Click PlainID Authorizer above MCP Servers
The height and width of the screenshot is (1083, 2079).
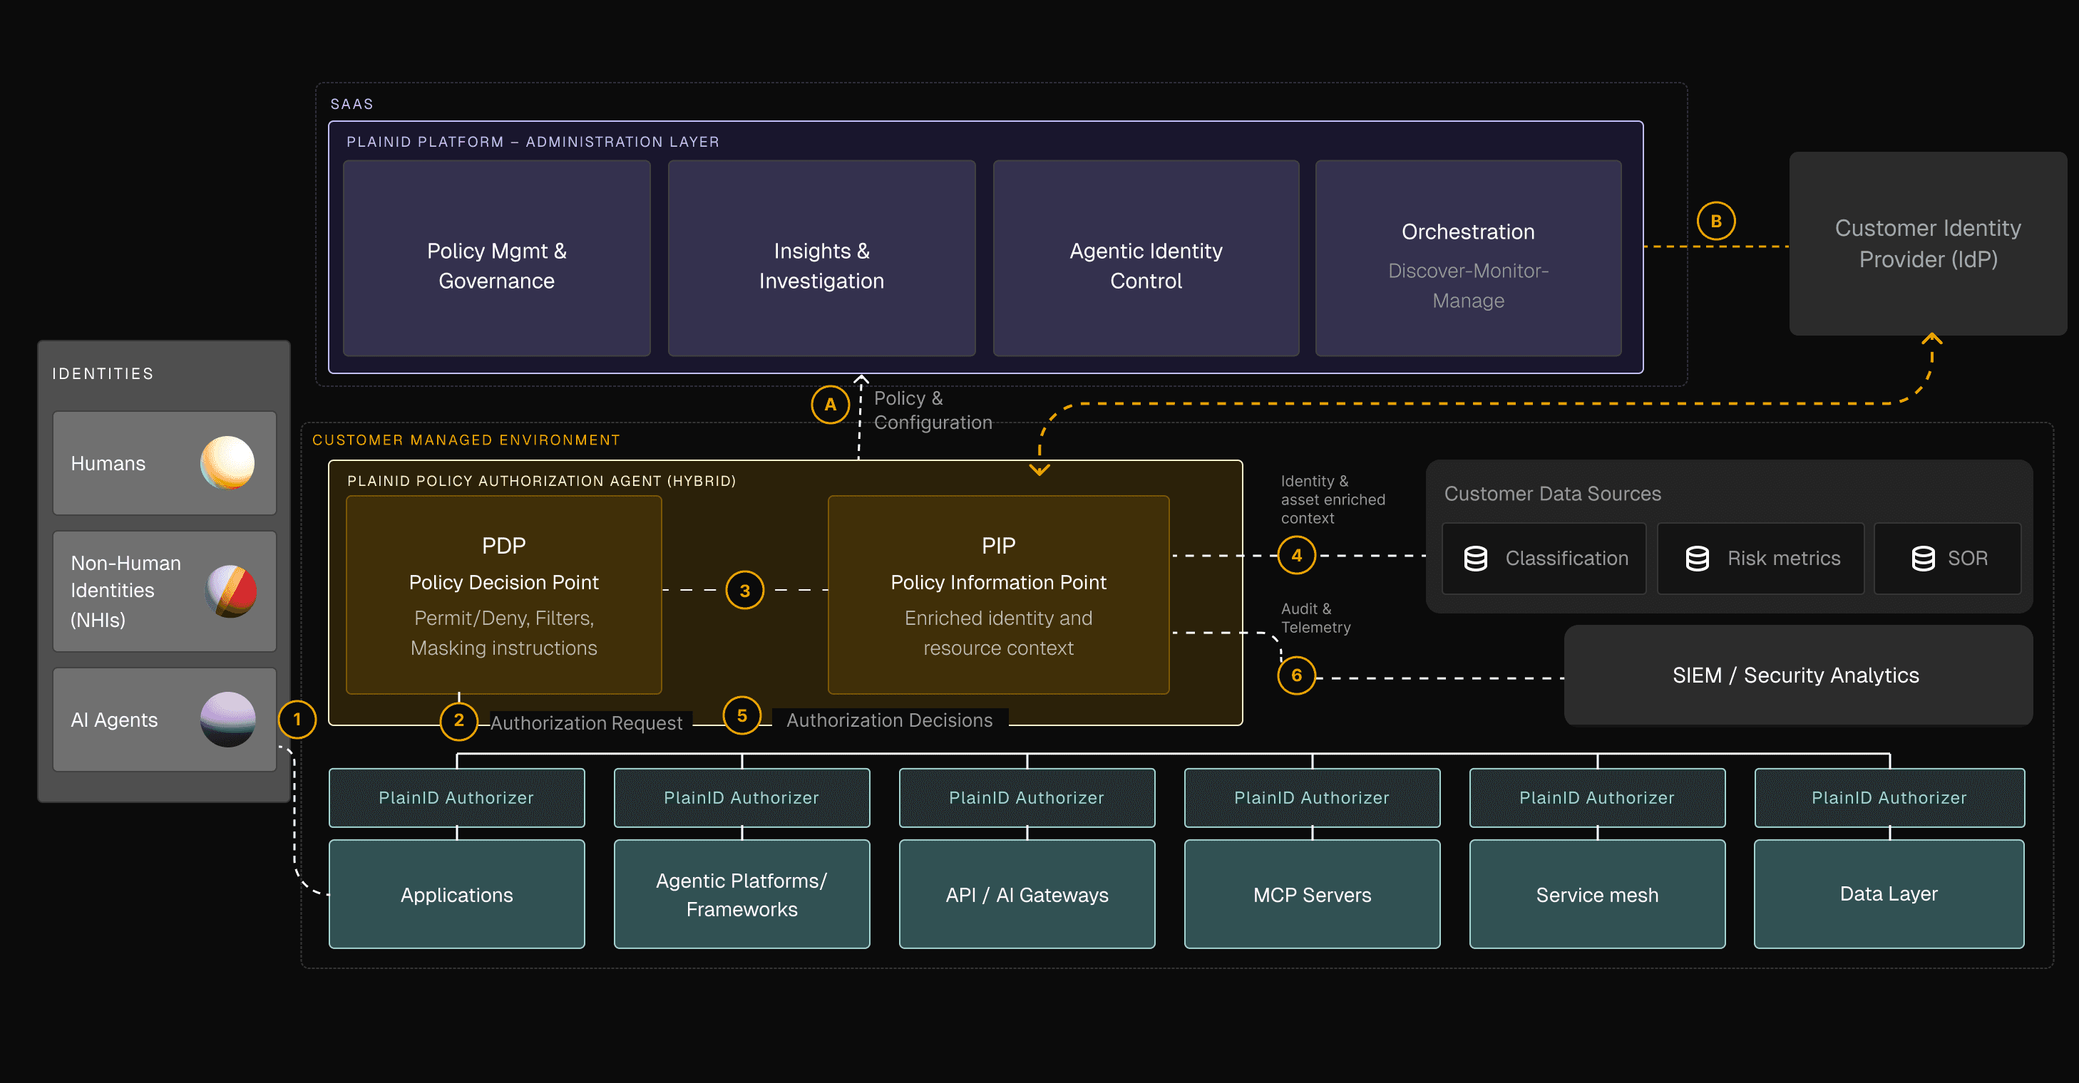(x=1313, y=797)
